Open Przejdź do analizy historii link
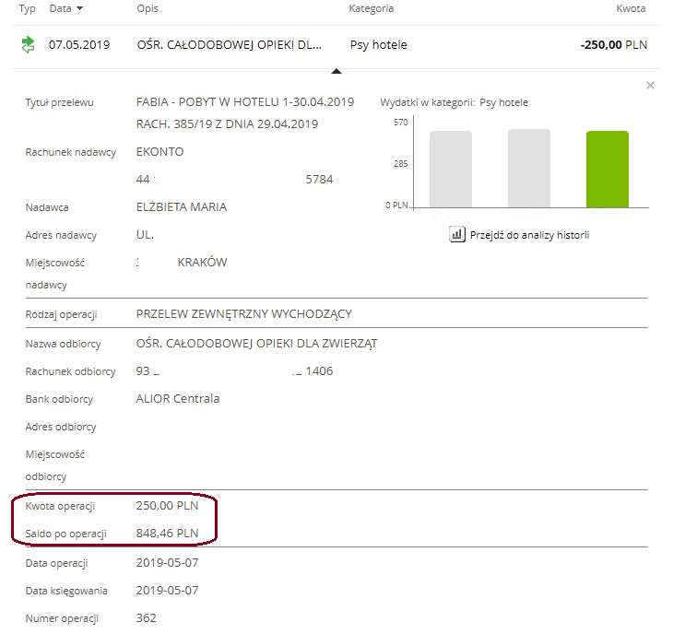Screen dimensions: 685x634 coord(528,235)
